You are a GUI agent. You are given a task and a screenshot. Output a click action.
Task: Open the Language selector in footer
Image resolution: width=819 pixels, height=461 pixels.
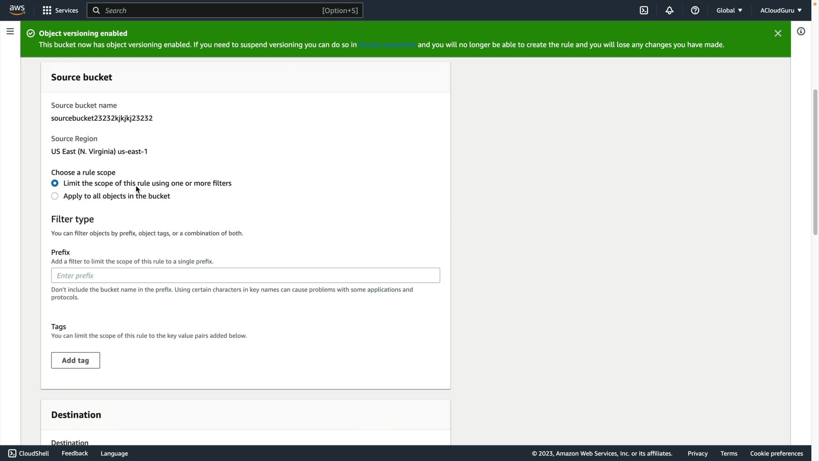click(114, 453)
